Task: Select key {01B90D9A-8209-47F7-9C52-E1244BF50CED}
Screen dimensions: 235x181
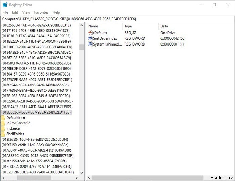Action: click(x=37, y=167)
